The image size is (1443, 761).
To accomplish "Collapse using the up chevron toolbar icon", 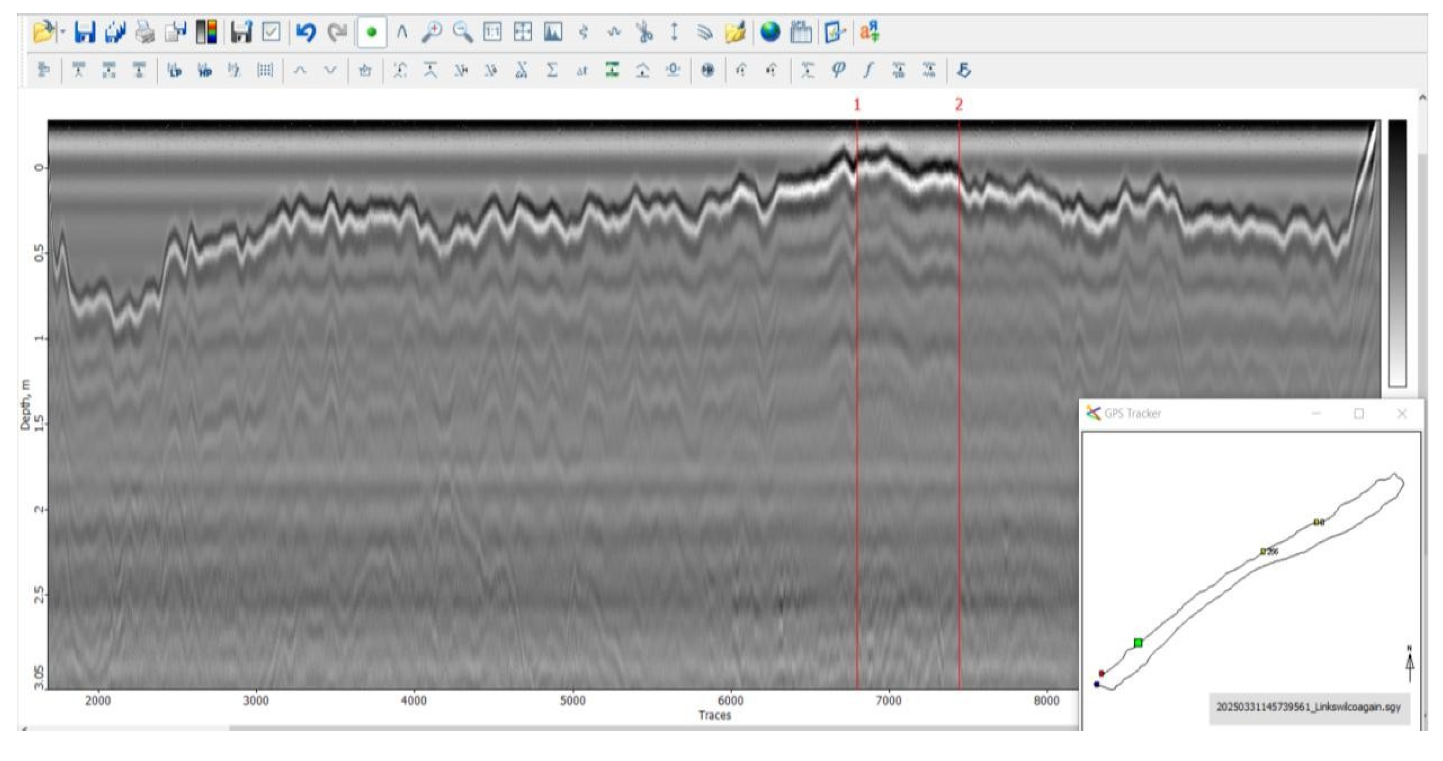I will coord(300,71).
